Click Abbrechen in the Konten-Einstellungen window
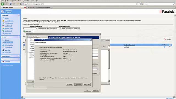The height and width of the screenshot is (99, 176). [x=95, y=90]
